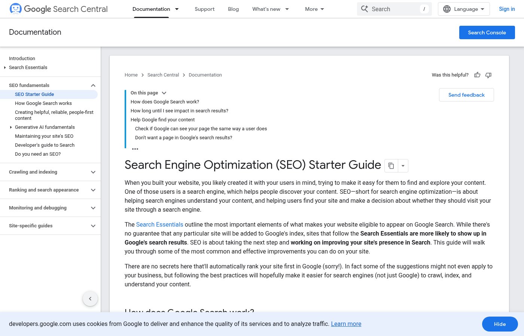
Task: Jump to Don't want a page in results
Action: [183, 138]
